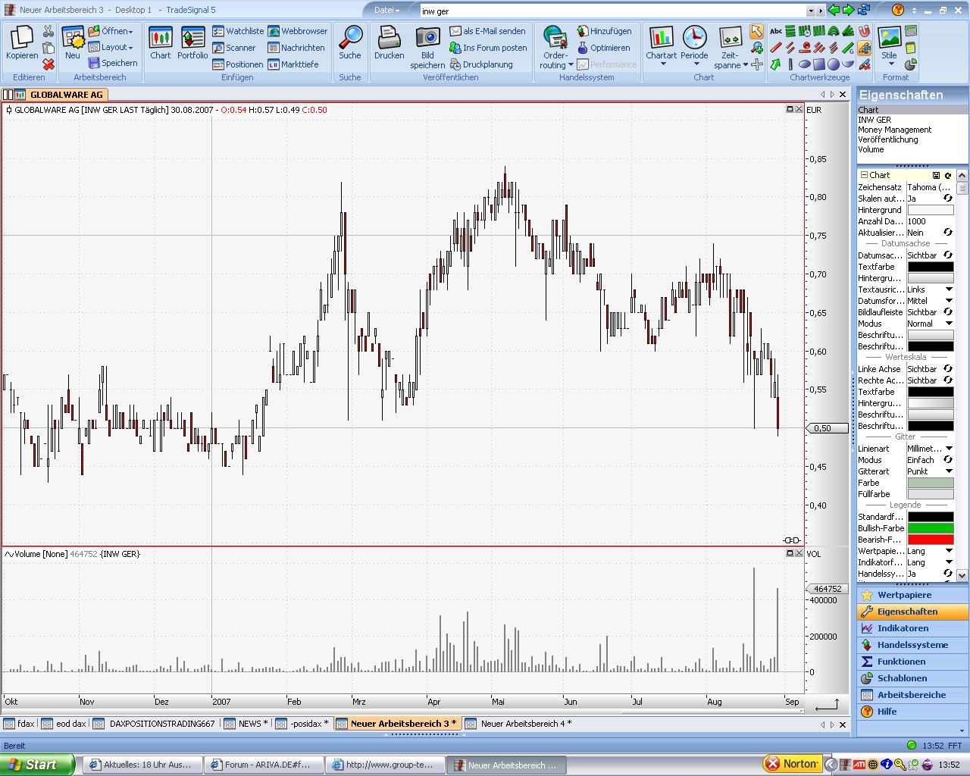Toggle Bildlaufleiste Sichtbar setting
Image resolution: width=970 pixels, height=776 pixels.
[x=947, y=312]
